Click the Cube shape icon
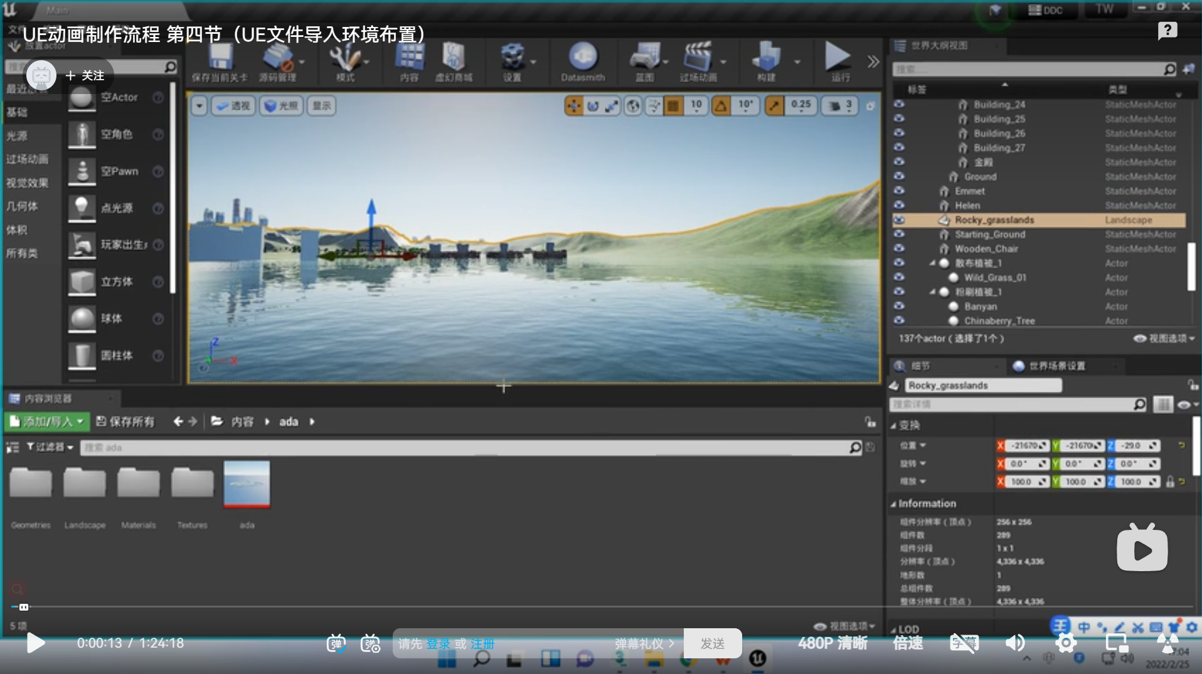 [81, 282]
